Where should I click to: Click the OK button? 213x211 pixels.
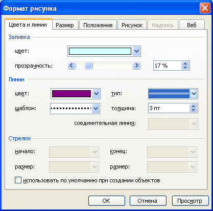107,201
